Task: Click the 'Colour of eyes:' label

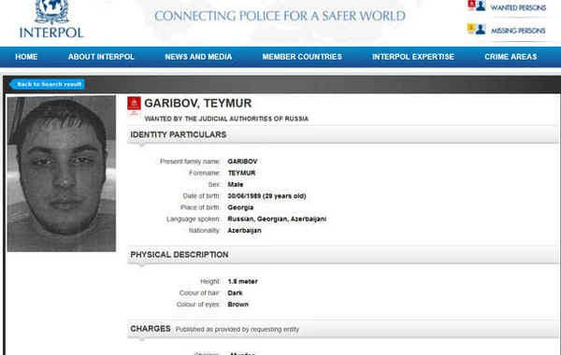Action: [x=198, y=305]
